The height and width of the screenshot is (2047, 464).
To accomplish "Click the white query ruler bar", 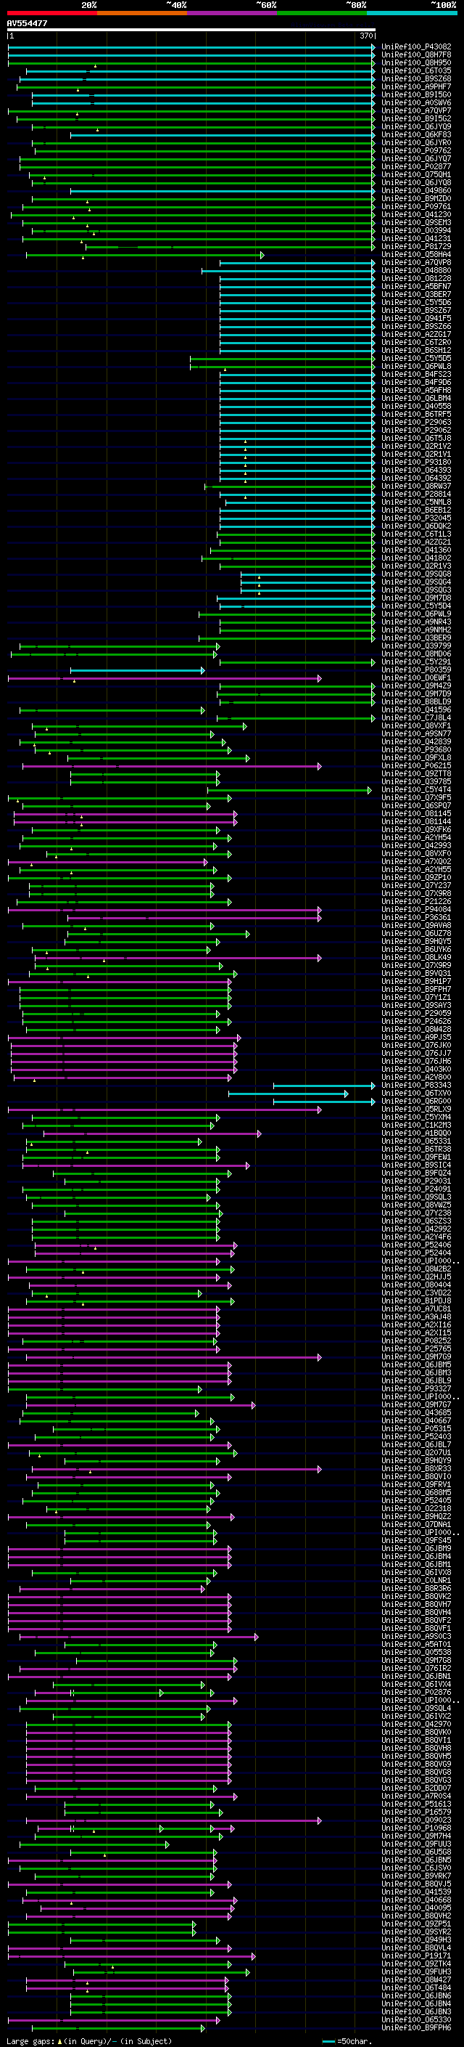I will tap(191, 29).
